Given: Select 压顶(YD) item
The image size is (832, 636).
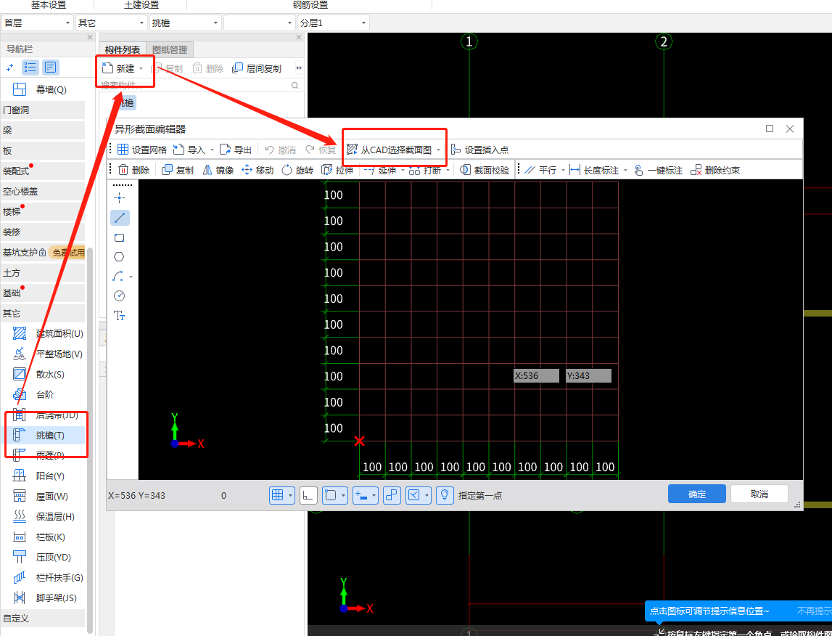Looking at the screenshot, I should click(41, 557).
